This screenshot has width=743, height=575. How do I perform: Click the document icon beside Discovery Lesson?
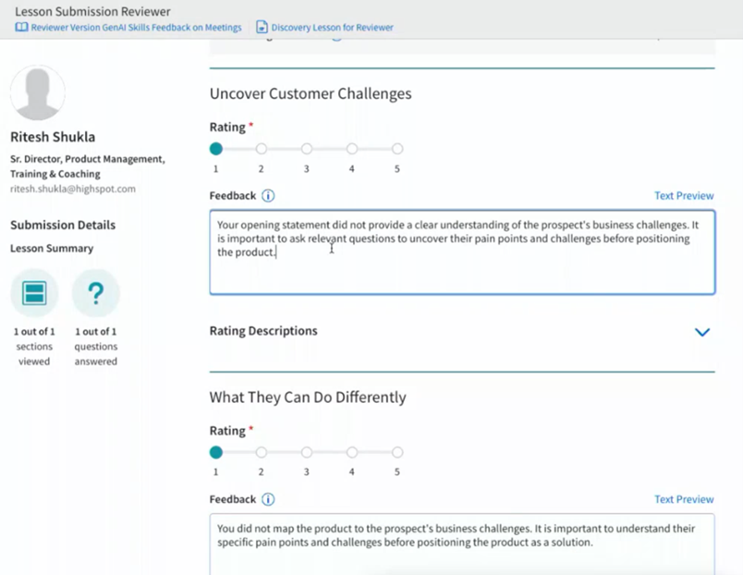coord(262,28)
